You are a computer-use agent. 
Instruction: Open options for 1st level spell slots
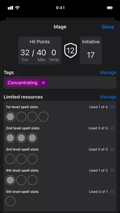point(112,107)
